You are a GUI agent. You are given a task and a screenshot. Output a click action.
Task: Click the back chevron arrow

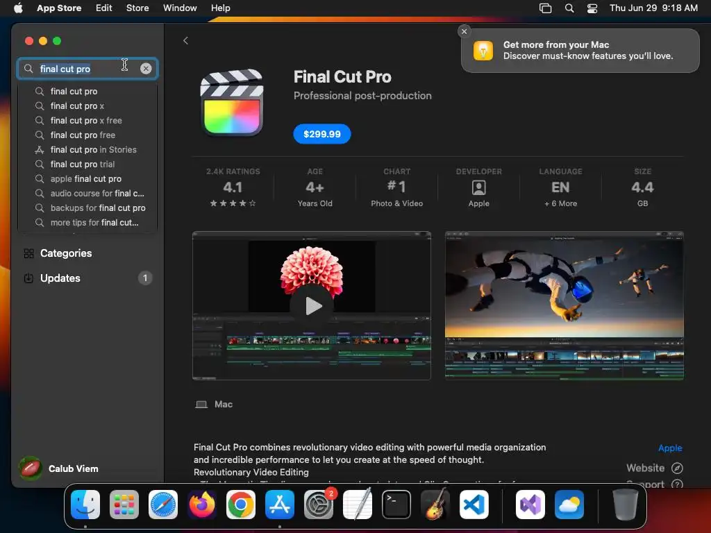pyautogui.click(x=185, y=41)
